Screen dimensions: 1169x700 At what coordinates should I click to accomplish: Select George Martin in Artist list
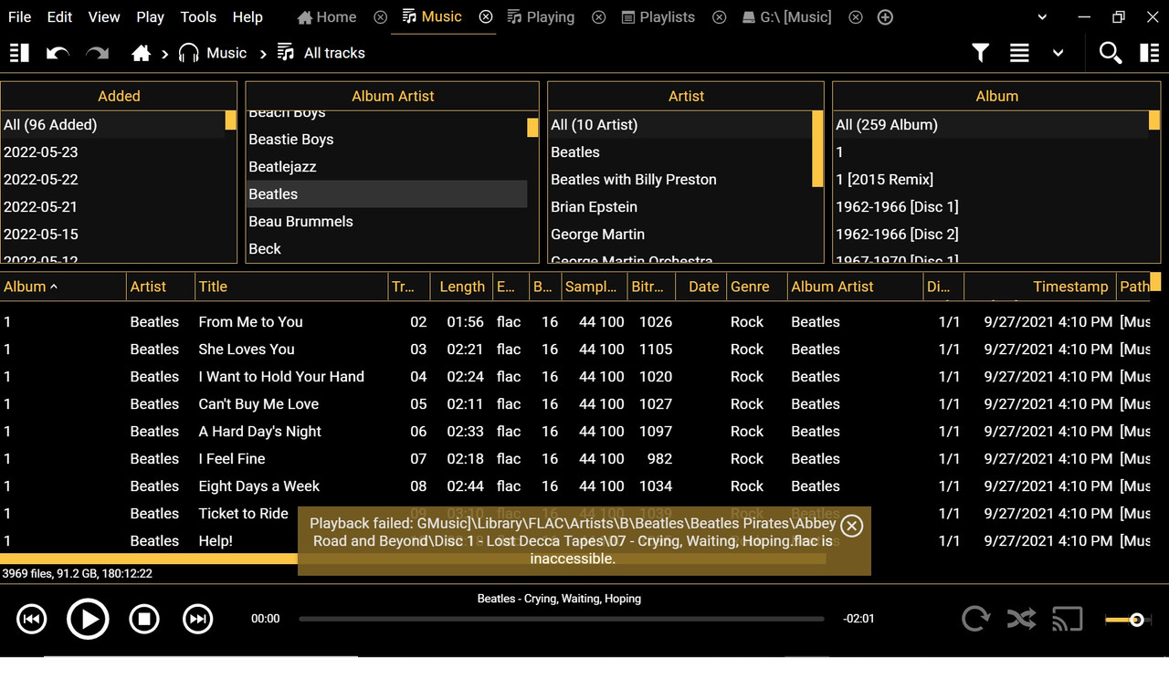click(680, 235)
